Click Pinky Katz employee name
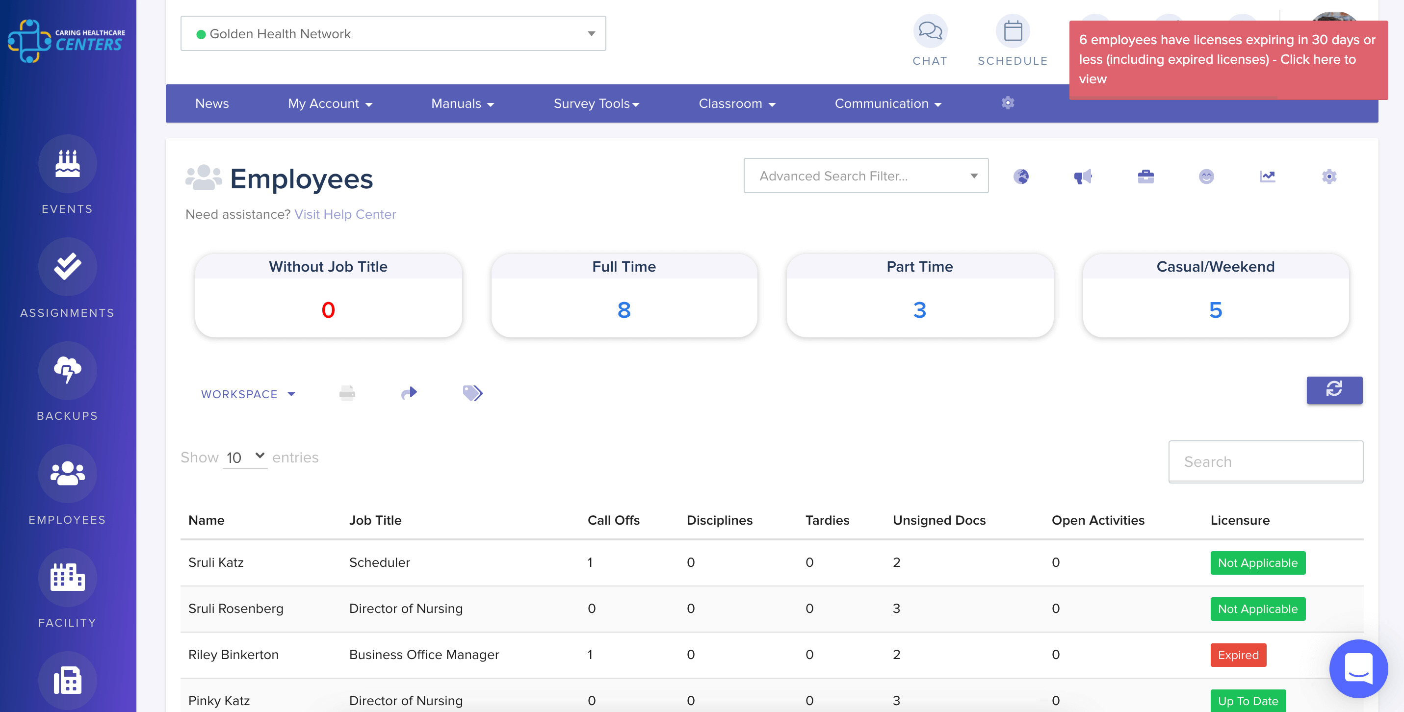The height and width of the screenshot is (712, 1404). (219, 701)
